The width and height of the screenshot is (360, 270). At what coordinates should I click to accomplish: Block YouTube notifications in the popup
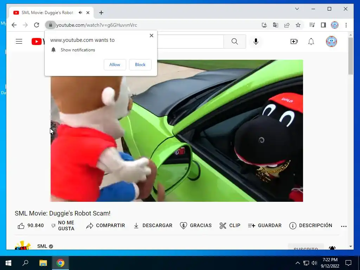(x=140, y=65)
